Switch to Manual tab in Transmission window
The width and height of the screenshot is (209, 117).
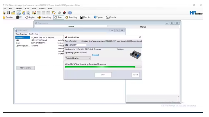pyautogui.click(x=143, y=27)
